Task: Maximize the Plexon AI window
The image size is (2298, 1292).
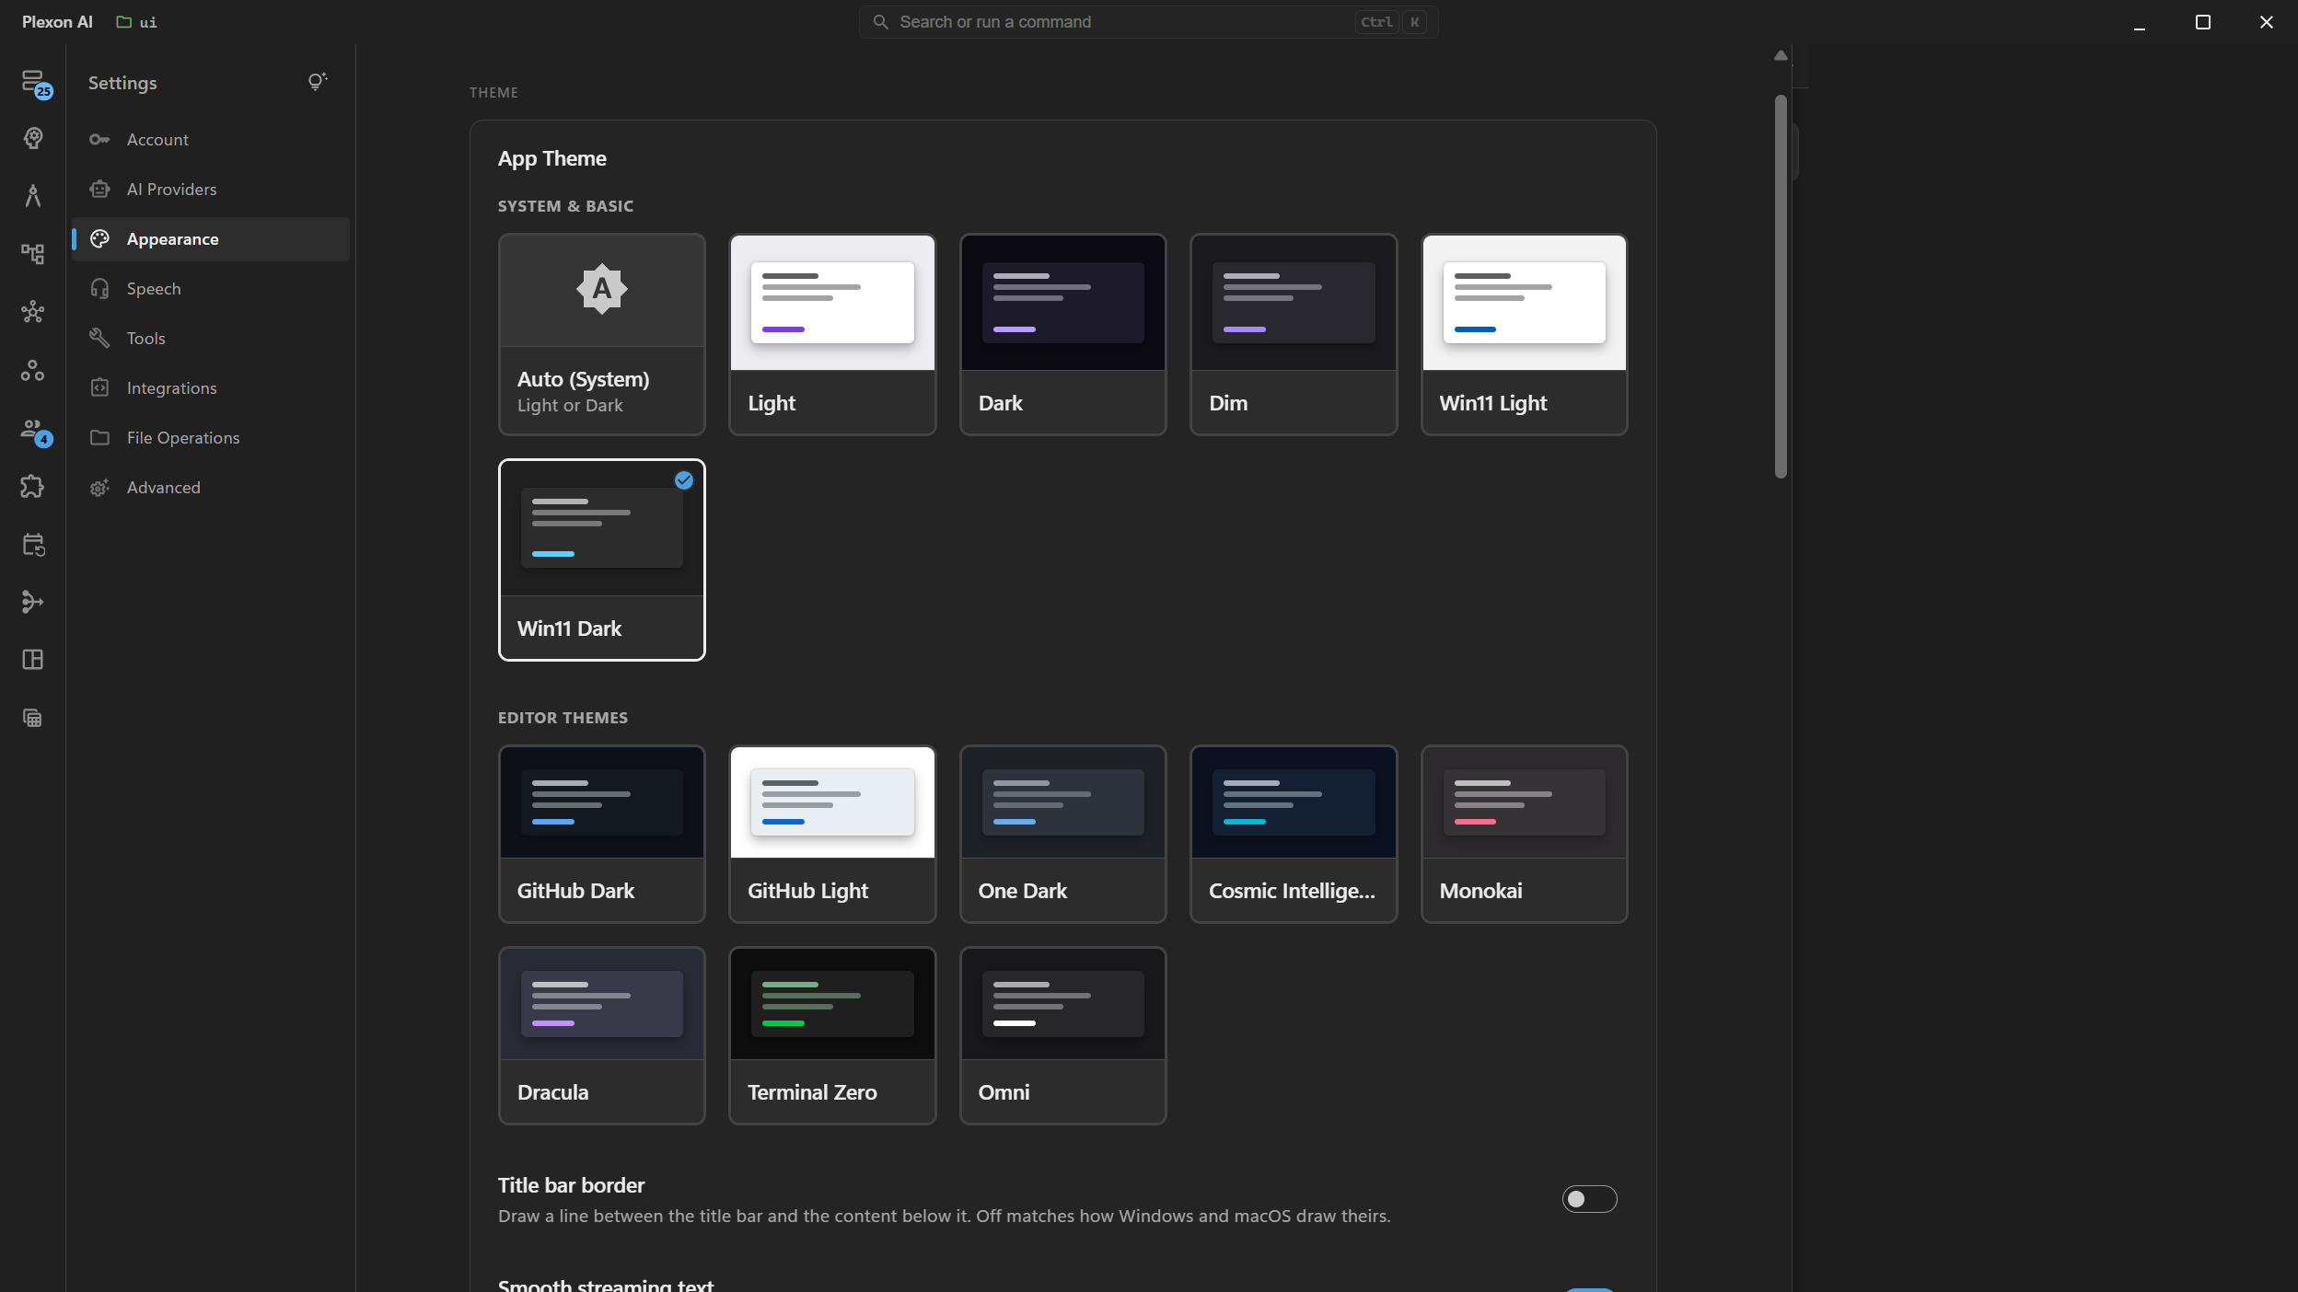Action: point(2203,22)
